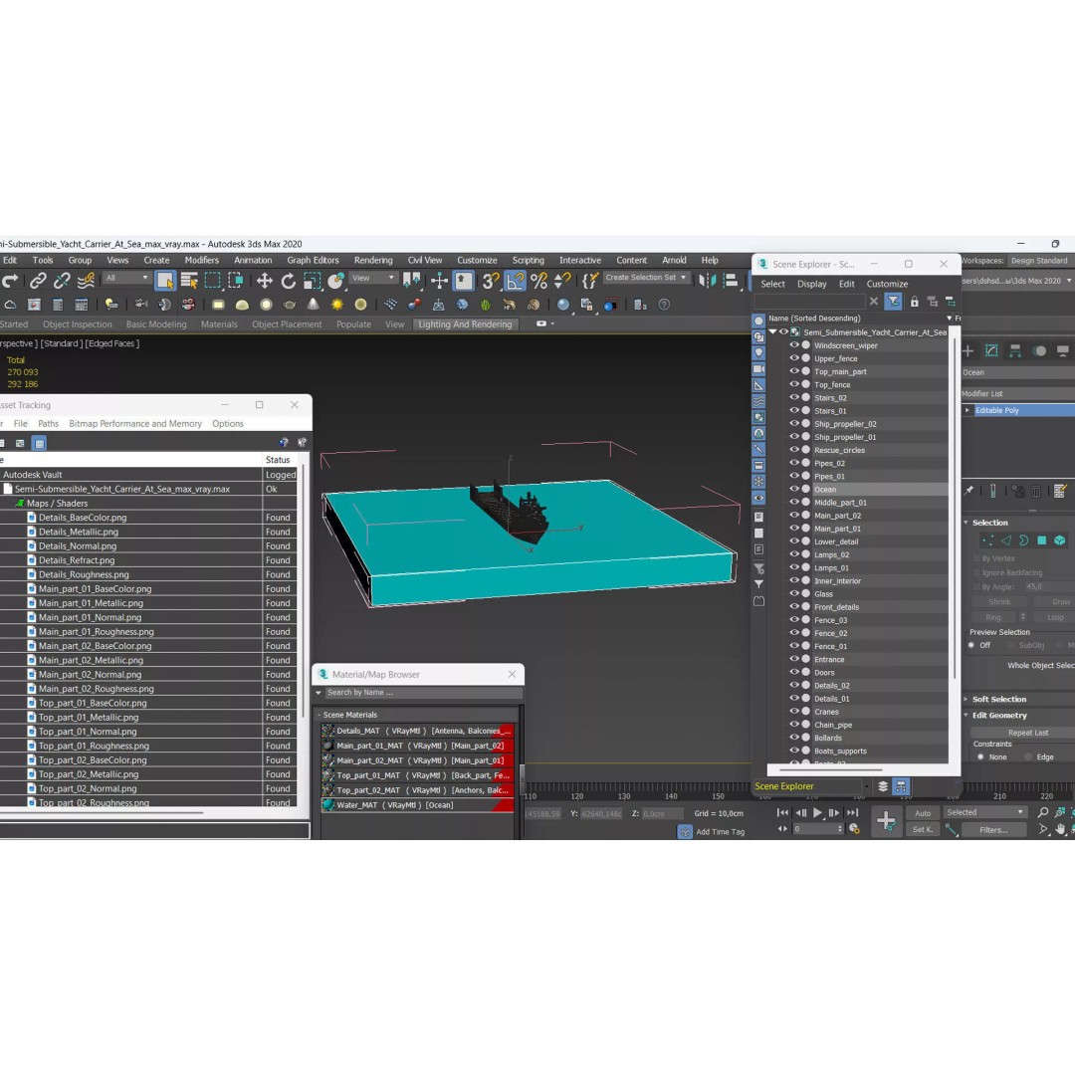The image size is (1075, 1075).
Task: Click the Repeat Last button
Action: coord(1027,733)
